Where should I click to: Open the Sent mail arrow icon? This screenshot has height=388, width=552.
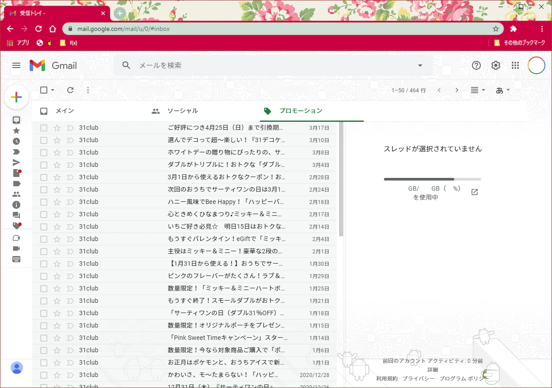pyautogui.click(x=16, y=162)
